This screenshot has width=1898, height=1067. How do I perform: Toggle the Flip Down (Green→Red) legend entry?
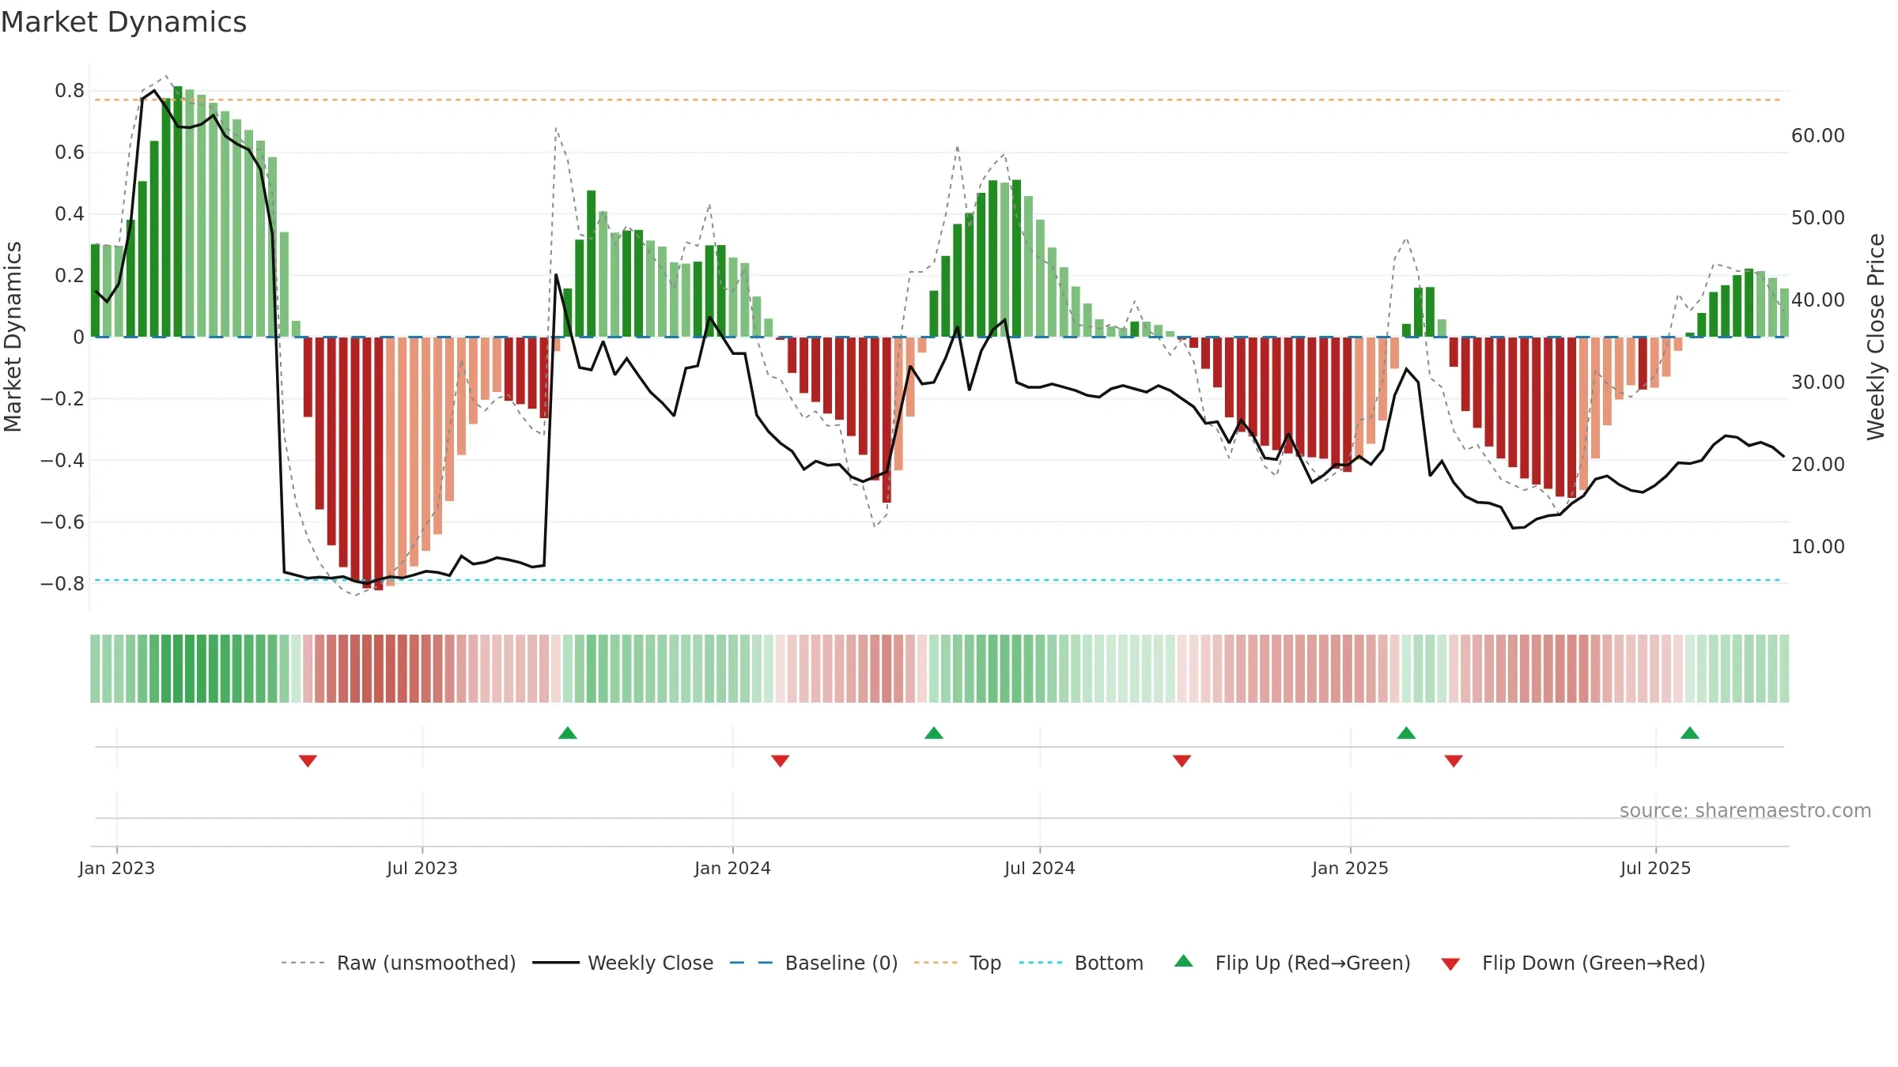1573,963
